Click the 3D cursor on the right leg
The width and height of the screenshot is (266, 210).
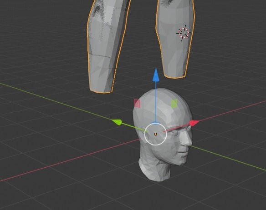(x=184, y=33)
